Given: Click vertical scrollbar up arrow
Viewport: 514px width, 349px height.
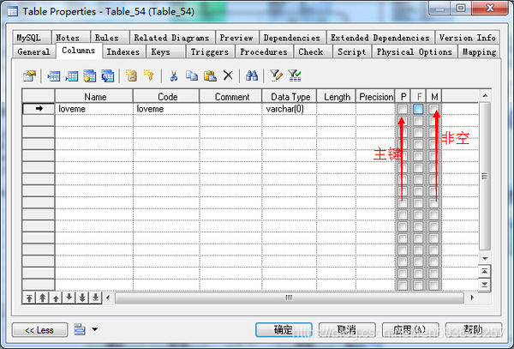Looking at the screenshot, I should (x=485, y=95).
